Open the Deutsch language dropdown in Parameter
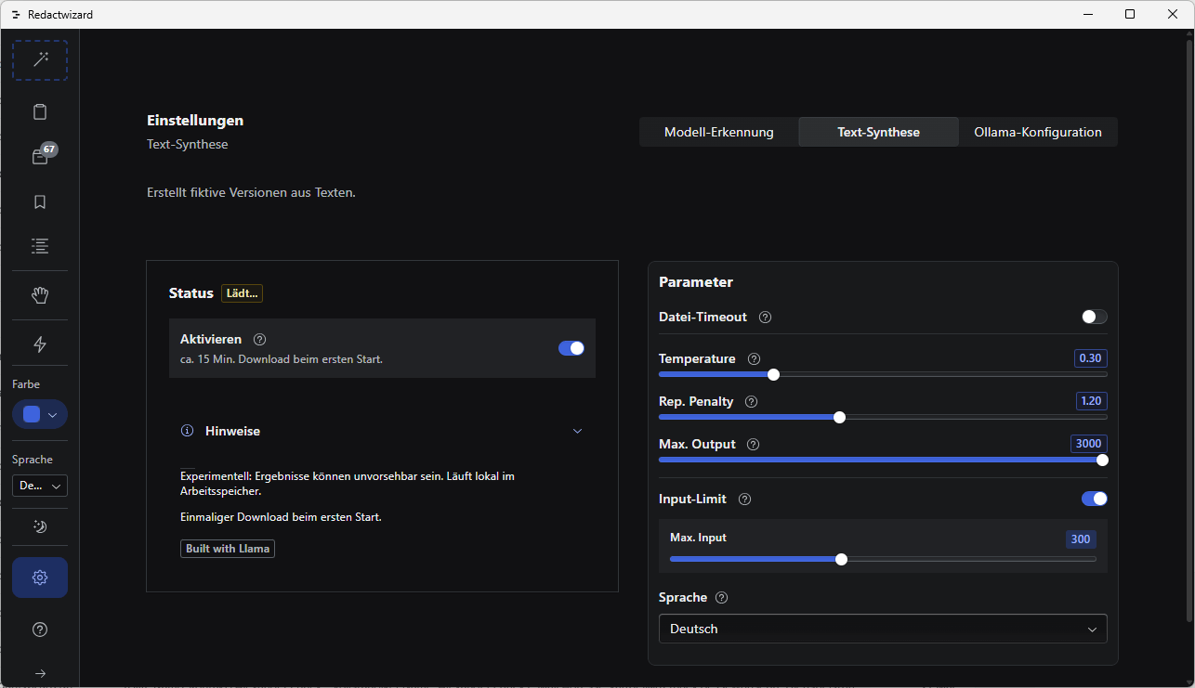 tap(883, 629)
